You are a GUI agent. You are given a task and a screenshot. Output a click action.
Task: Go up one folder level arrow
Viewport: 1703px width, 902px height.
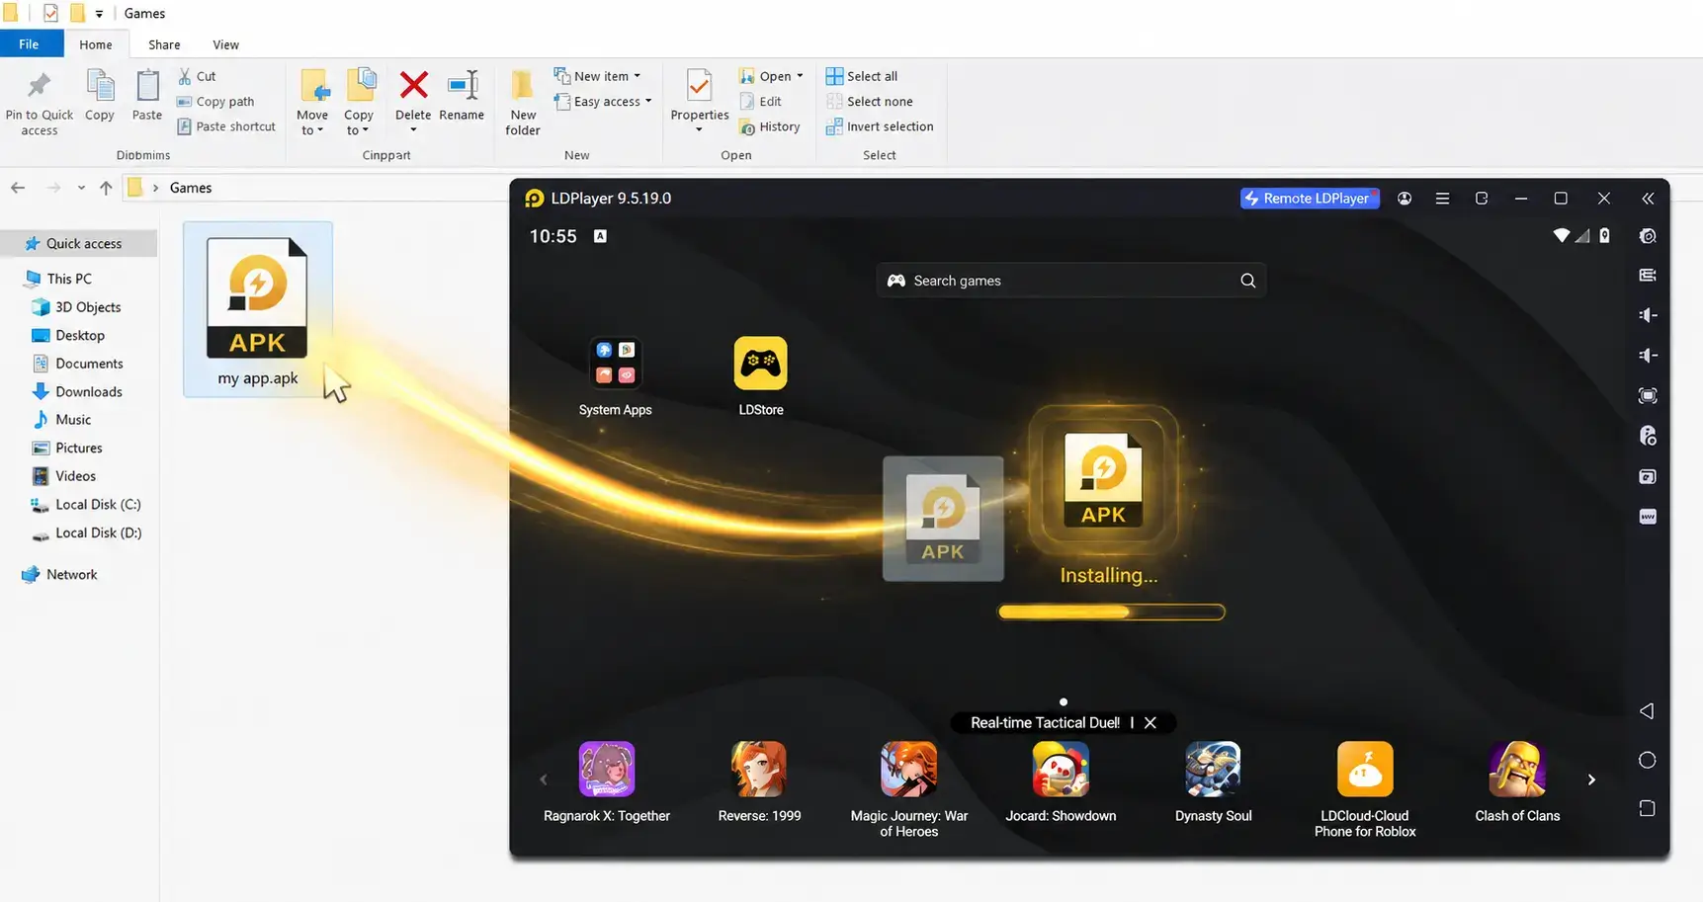[106, 188]
